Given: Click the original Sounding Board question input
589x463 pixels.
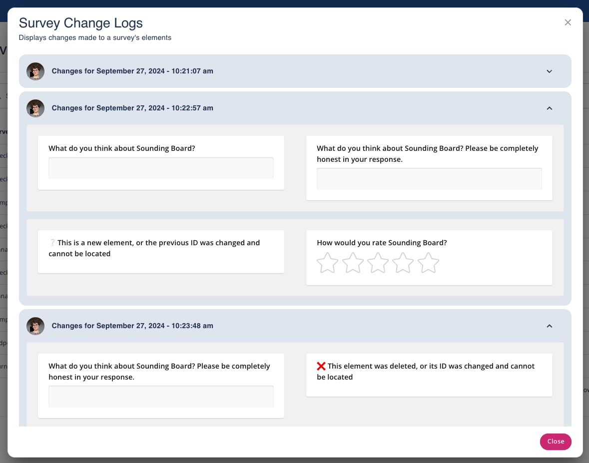Looking at the screenshot, I should pos(161,168).
